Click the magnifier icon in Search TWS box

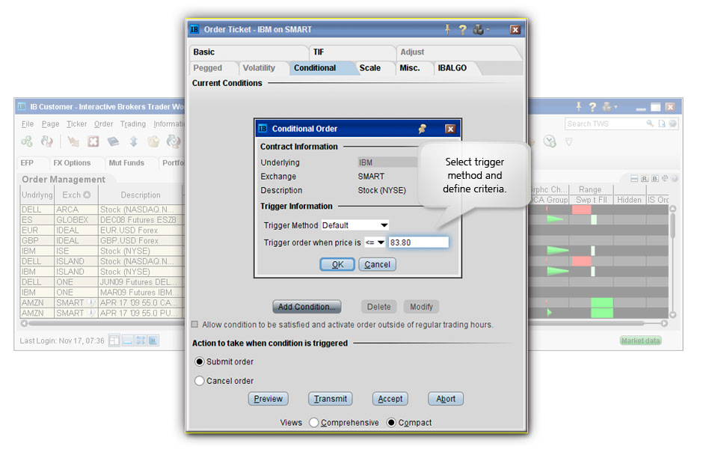coord(650,123)
